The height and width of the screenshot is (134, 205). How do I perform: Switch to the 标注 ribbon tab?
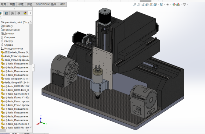pyautogui.click(x=21, y=4)
